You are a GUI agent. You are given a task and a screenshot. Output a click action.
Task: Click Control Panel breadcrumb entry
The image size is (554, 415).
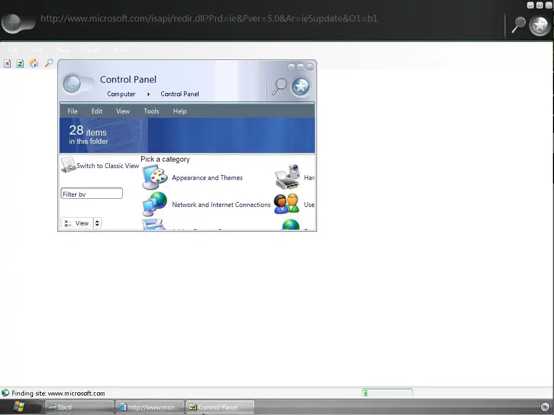pos(180,94)
